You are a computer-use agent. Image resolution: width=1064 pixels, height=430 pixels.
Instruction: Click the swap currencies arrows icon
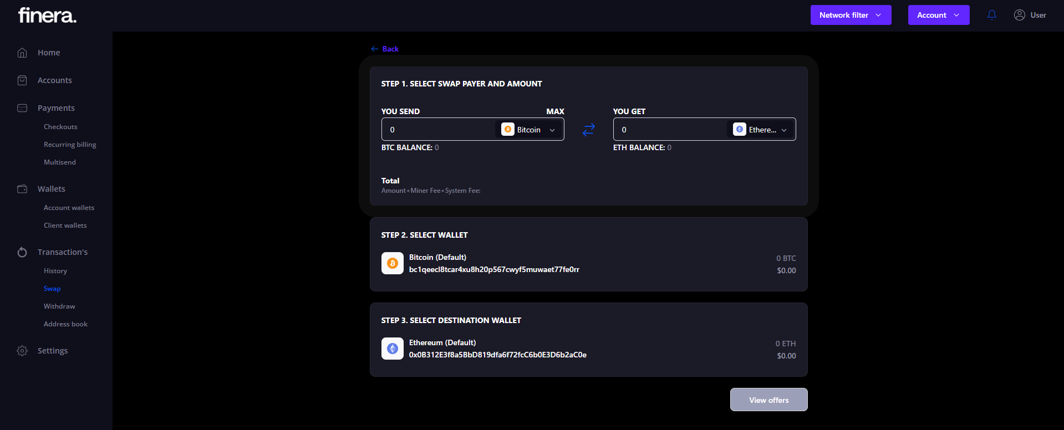pos(588,130)
